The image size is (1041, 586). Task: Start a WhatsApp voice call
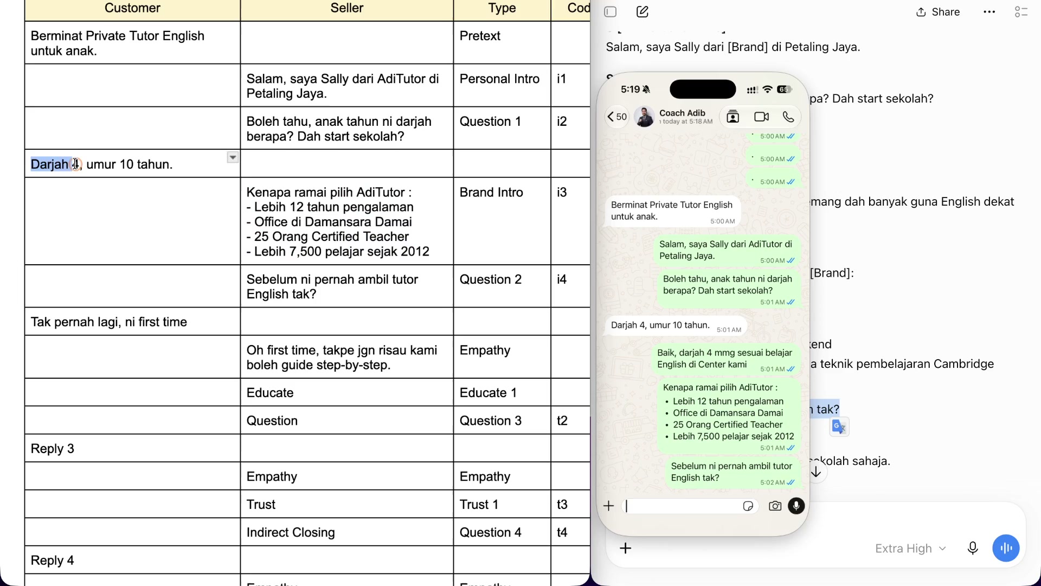[x=788, y=117]
